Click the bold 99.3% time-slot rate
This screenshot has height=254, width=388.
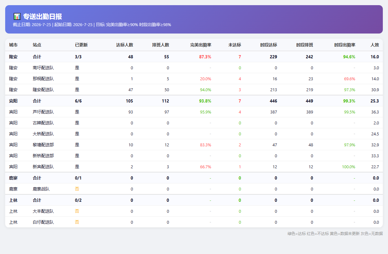click(x=349, y=101)
